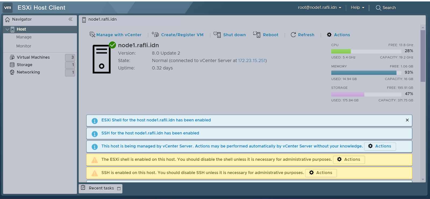The height and width of the screenshot is (199, 430).
Task: Click warning icon on ESXi shell warning
Action: coord(95,160)
